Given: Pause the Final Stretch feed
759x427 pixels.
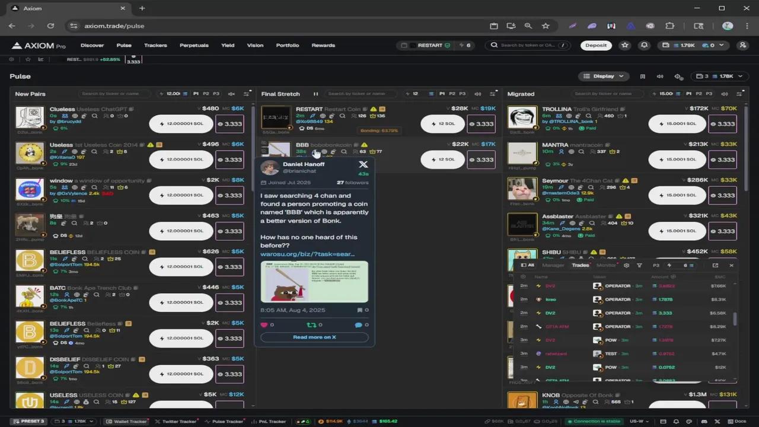Looking at the screenshot, I should [x=316, y=94].
